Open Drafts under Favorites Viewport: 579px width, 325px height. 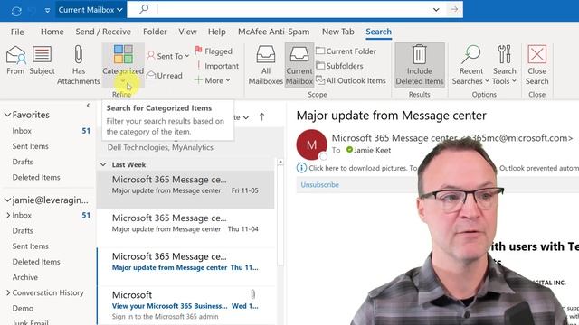pos(23,162)
